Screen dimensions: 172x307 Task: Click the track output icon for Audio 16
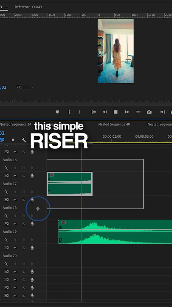[6, 152]
